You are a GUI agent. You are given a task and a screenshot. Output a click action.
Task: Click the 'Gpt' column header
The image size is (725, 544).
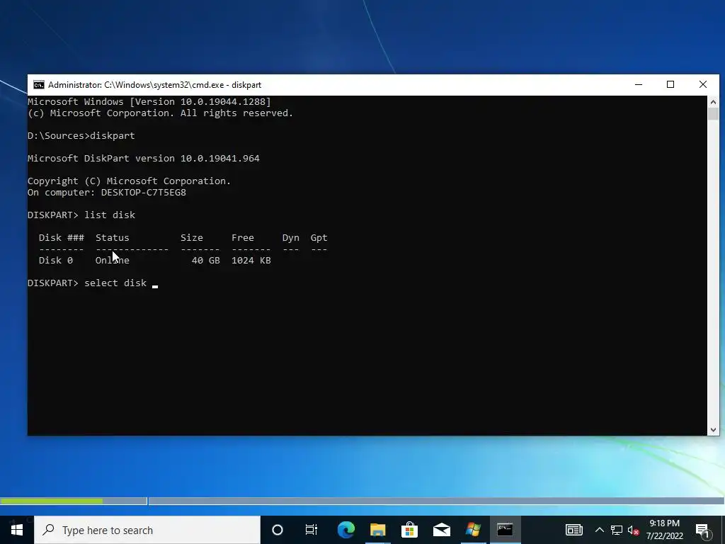[319, 238]
